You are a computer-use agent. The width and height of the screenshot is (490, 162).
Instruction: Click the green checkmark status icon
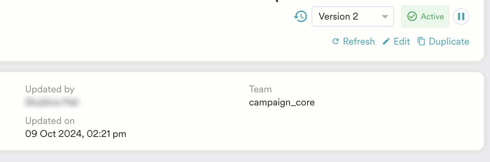[x=412, y=16]
